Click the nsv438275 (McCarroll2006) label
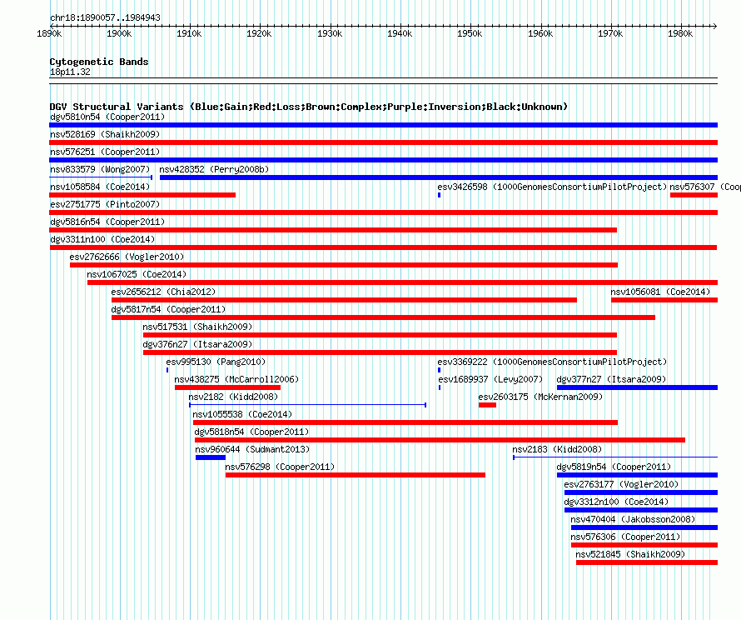This screenshot has height=620, width=741. click(236, 379)
